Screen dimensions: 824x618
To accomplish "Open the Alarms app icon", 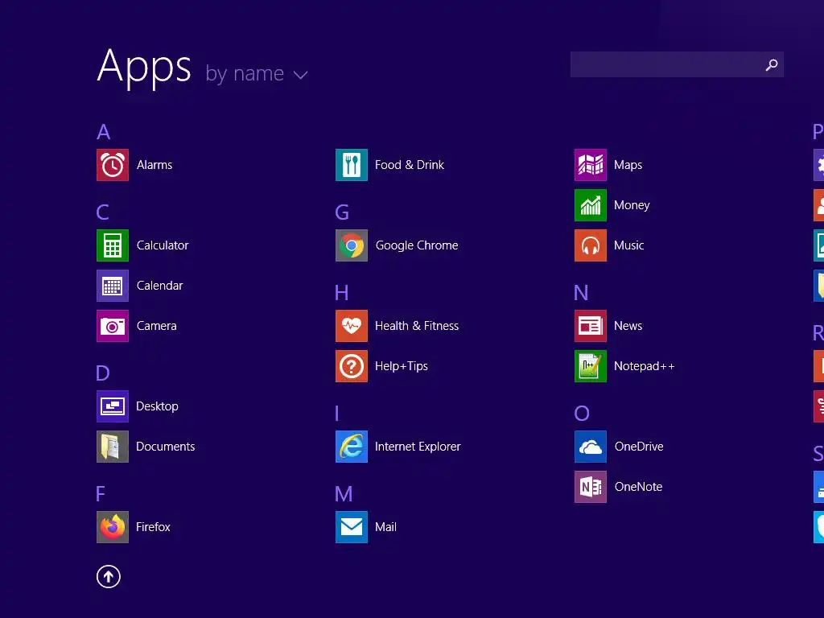I will coord(113,165).
